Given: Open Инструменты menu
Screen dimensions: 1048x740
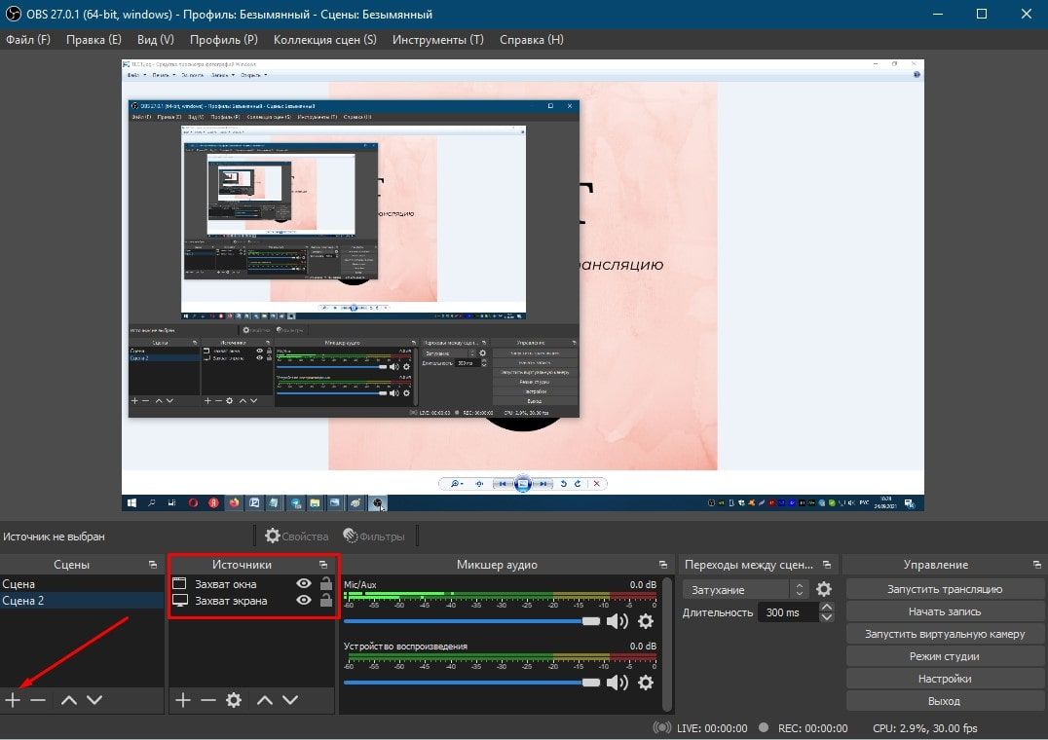Looking at the screenshot, I should [x=437, y=39].
